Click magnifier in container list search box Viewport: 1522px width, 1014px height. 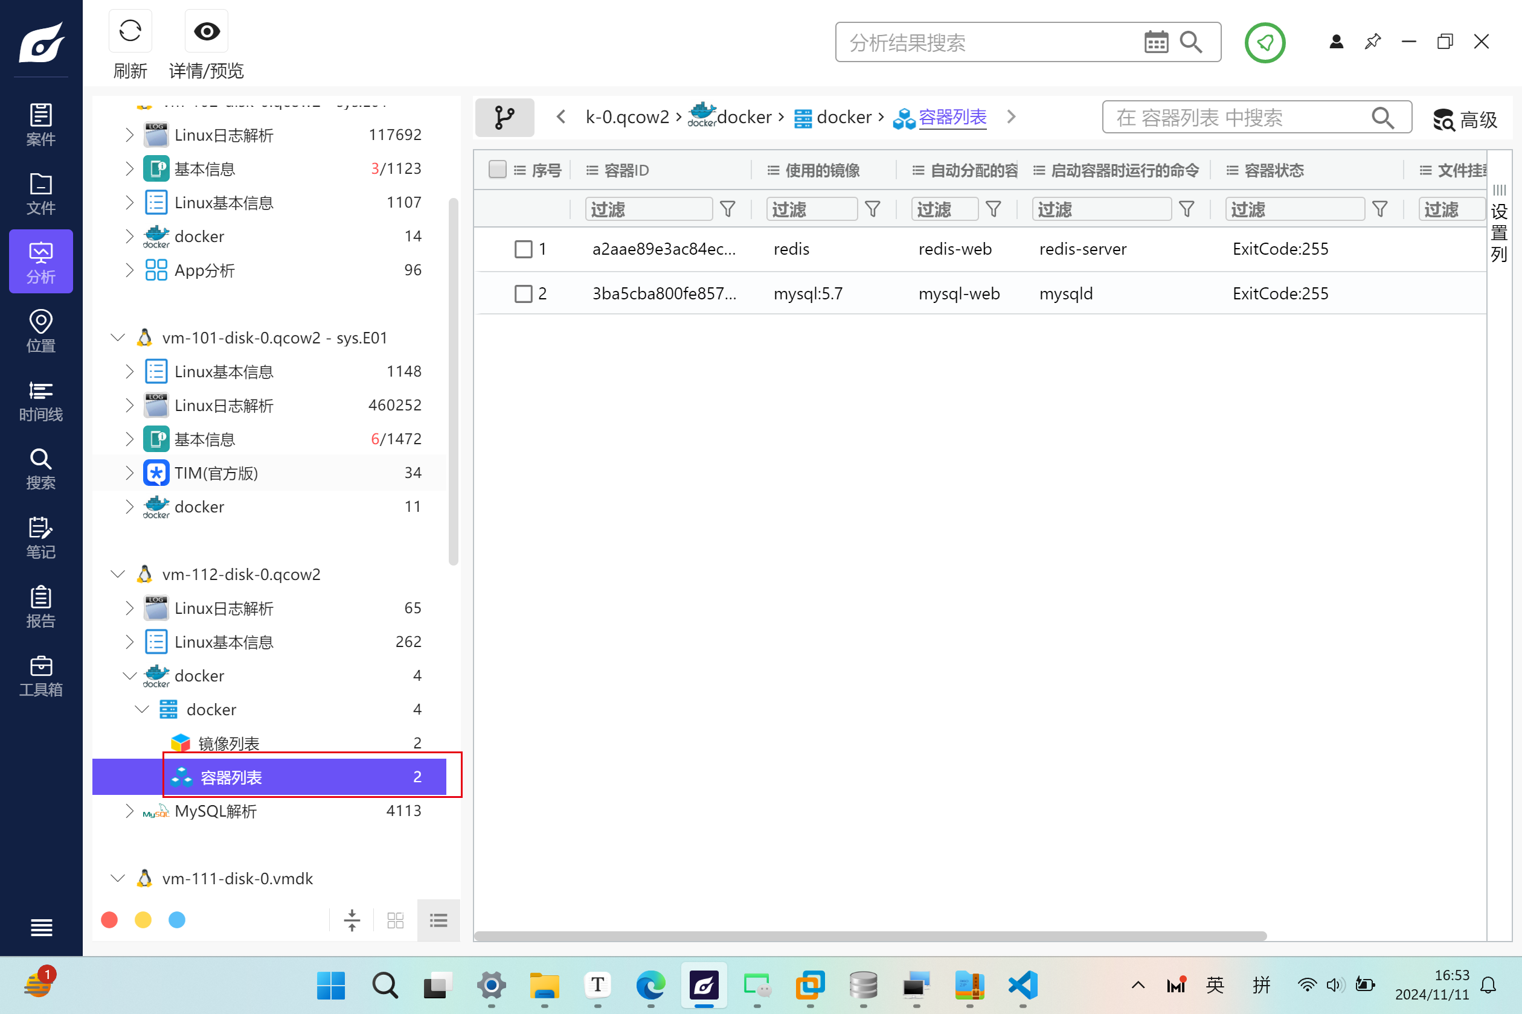click(x=1382, y=117)
